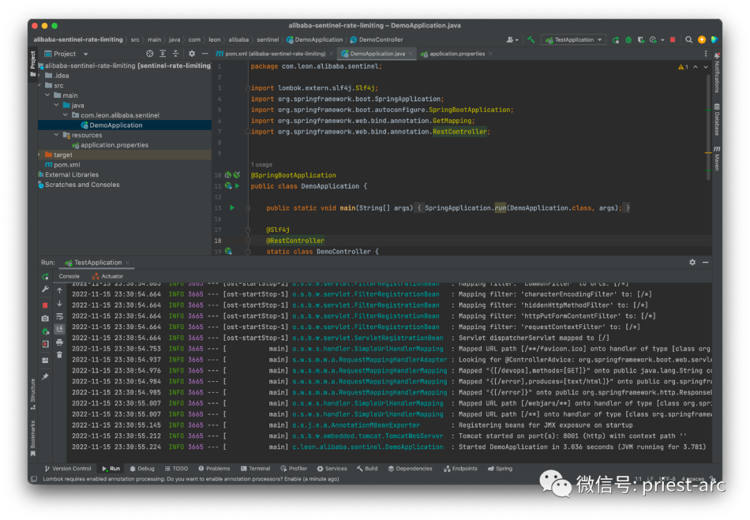Screen dimensions: 750x520
Task: Click the Build project hammer icon
Action: [531, 40]
